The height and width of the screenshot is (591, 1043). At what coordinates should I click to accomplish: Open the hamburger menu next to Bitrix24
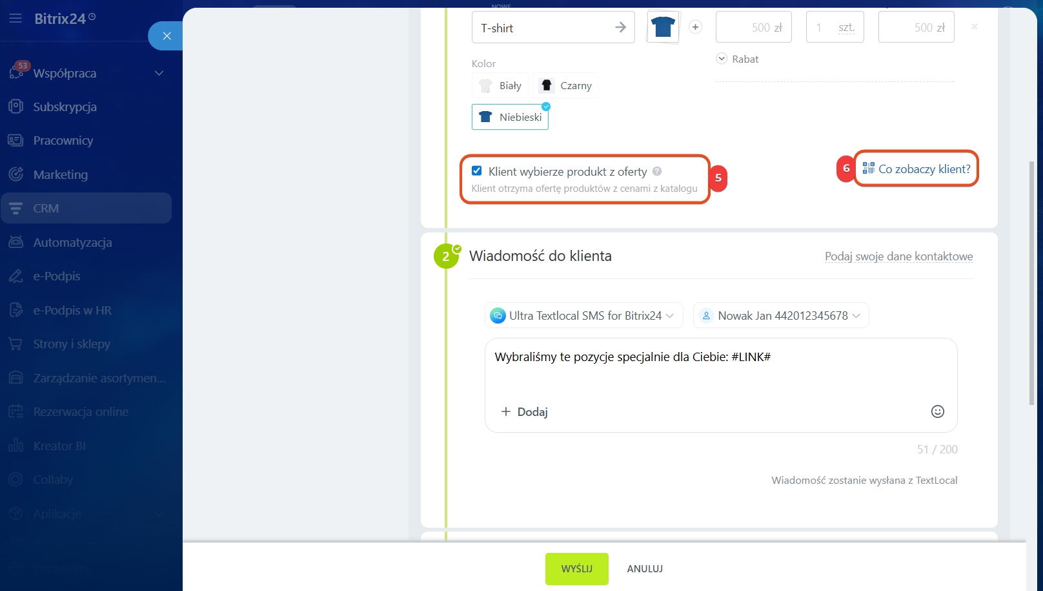tap(15, 19)
